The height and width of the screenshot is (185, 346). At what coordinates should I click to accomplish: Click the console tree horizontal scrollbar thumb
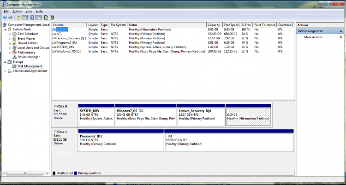coord(25,173)
